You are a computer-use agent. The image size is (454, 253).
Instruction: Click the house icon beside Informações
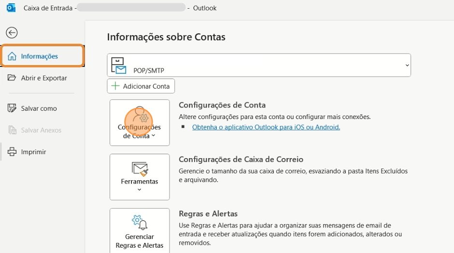[x=12, y=56]
